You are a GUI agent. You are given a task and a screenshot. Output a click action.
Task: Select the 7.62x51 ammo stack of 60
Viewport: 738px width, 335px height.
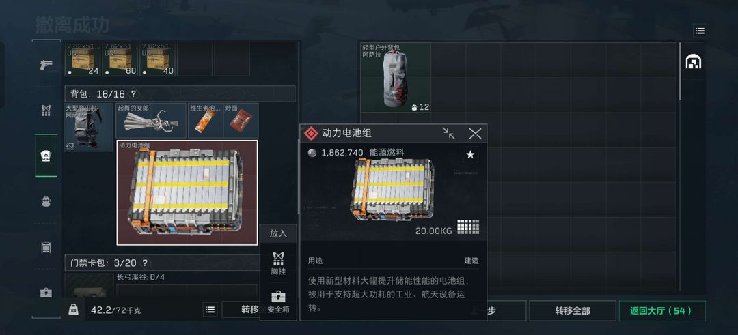coord(120,59)
